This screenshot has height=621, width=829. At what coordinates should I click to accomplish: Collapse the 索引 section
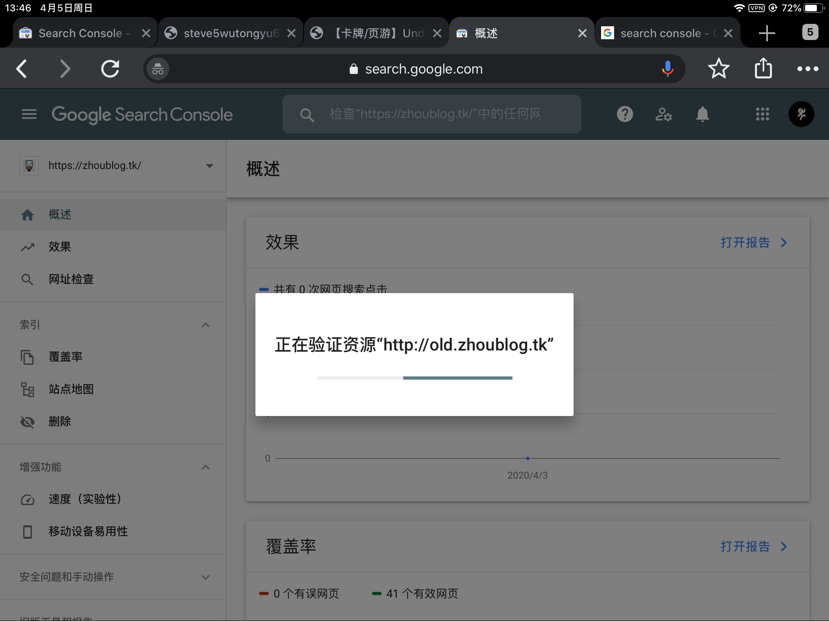(206, 325)
